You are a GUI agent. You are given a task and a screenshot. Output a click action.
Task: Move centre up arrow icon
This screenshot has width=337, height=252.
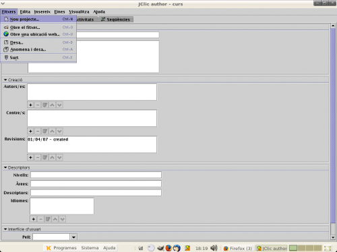click(52, 131)
